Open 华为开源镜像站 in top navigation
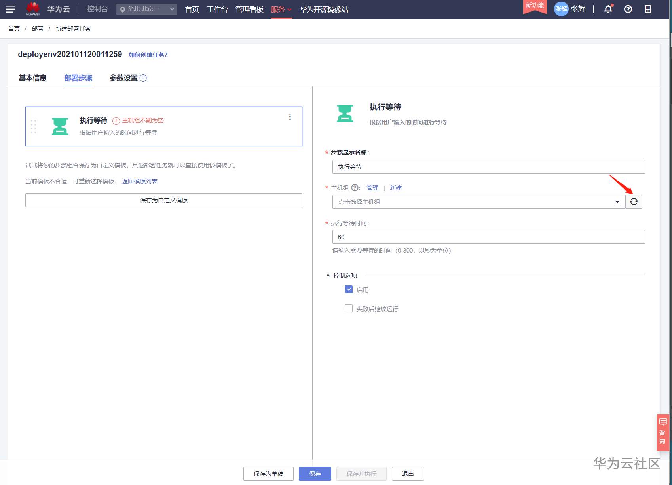This screenshot has height=485, width=672. (x=324, y=9)
